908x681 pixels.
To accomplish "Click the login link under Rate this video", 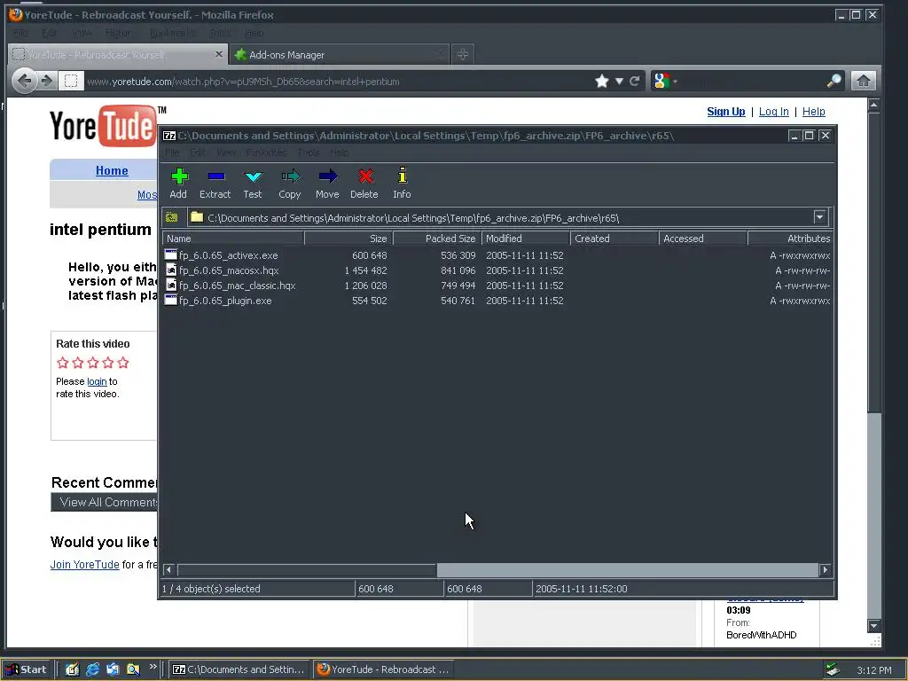I will pos(97,381).
